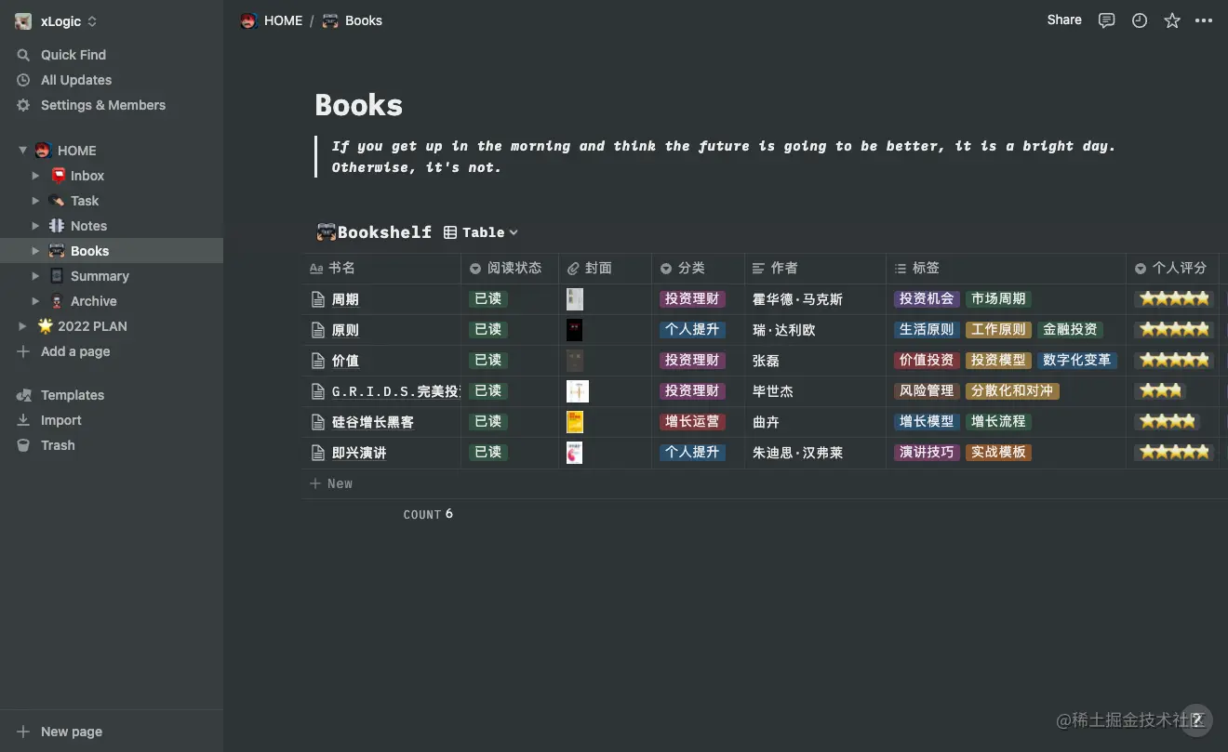Viewport: 1228px width, 752px height.
Task: Toggle open the Notes page in sidebar
Action: click(x=36, y=225)
